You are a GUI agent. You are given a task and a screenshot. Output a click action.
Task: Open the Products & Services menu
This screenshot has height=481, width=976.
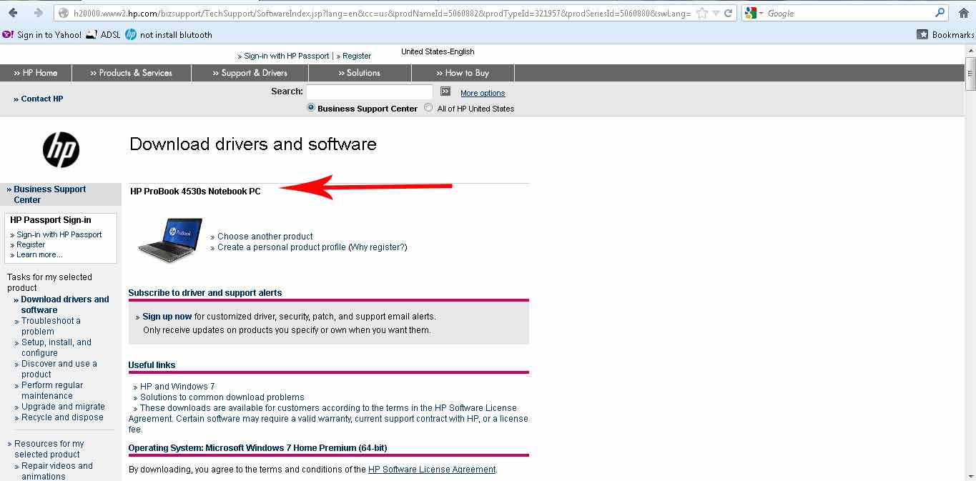pos(132,73)
